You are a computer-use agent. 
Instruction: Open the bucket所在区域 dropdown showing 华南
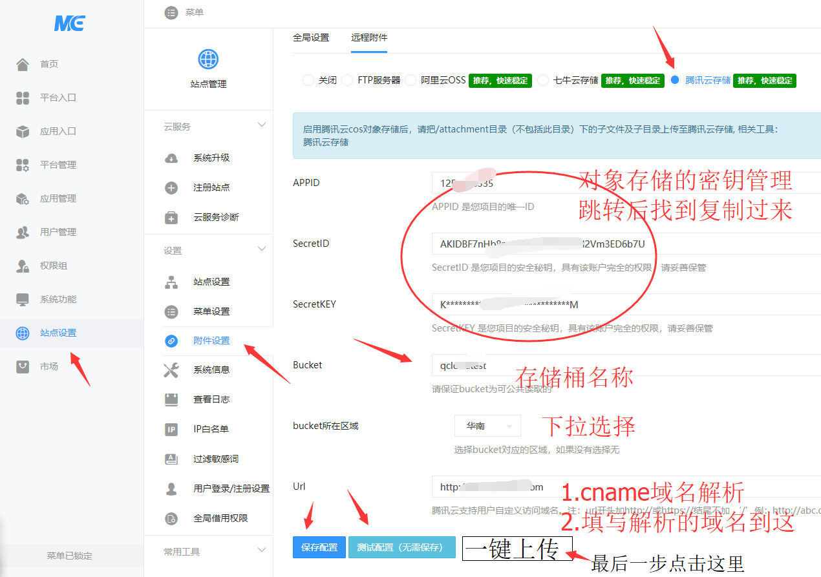pos(487,426)
